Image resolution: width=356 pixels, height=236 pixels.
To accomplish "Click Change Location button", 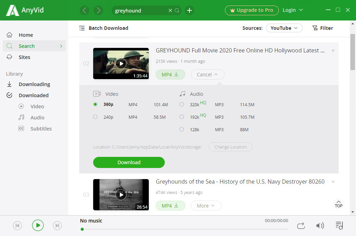I will [230, 147].
